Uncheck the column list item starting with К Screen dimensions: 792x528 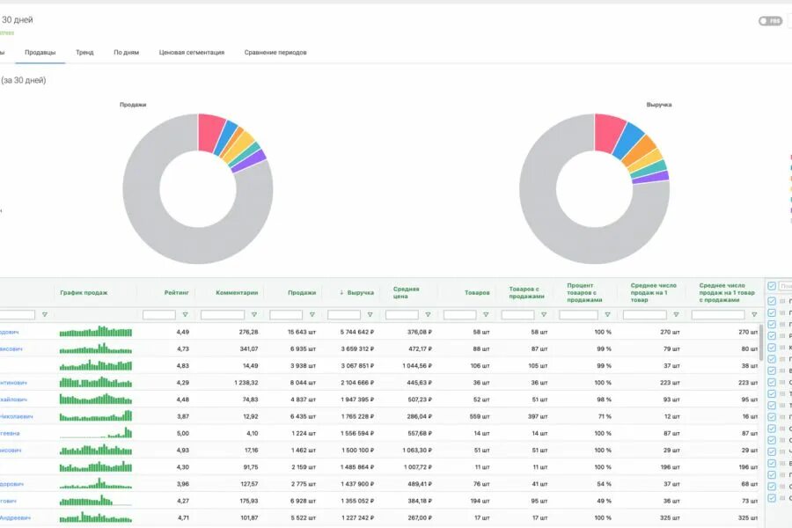click(x=772, y=348)
